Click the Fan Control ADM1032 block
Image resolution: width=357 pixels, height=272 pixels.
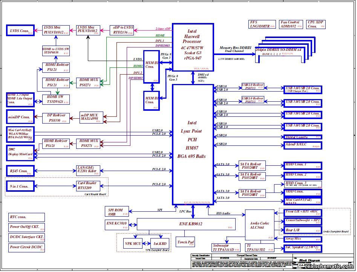pos(290,24)
